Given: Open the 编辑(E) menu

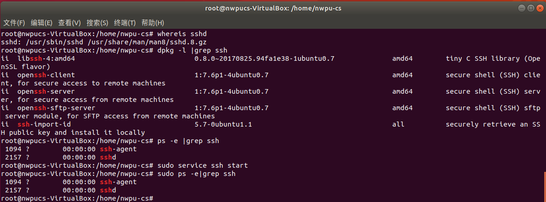Looking at the screenshot, I should pyautogui.click(x=42, y=23).
